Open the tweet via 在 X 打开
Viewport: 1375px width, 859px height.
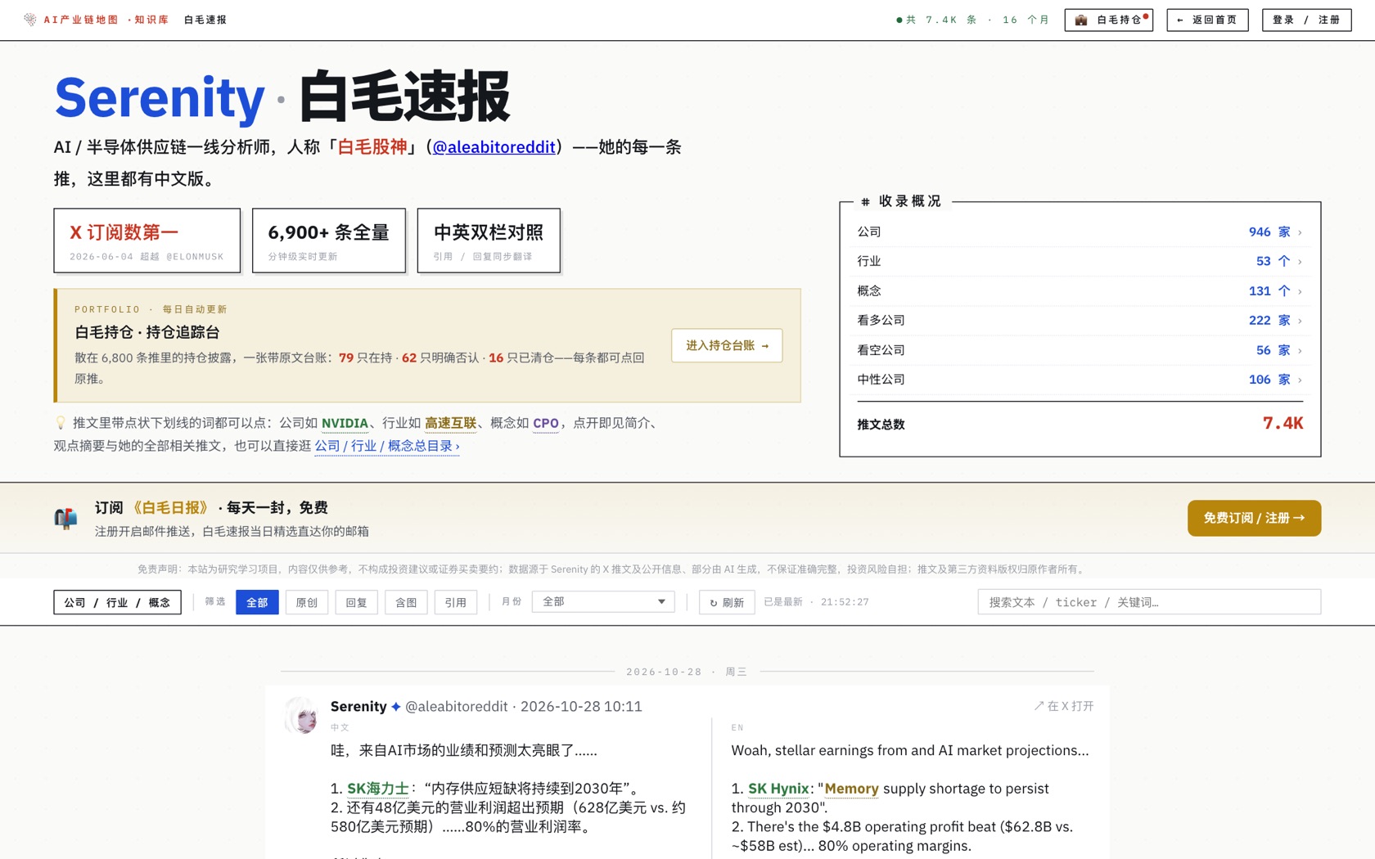pyautogui.click(x=1063, y=706)
